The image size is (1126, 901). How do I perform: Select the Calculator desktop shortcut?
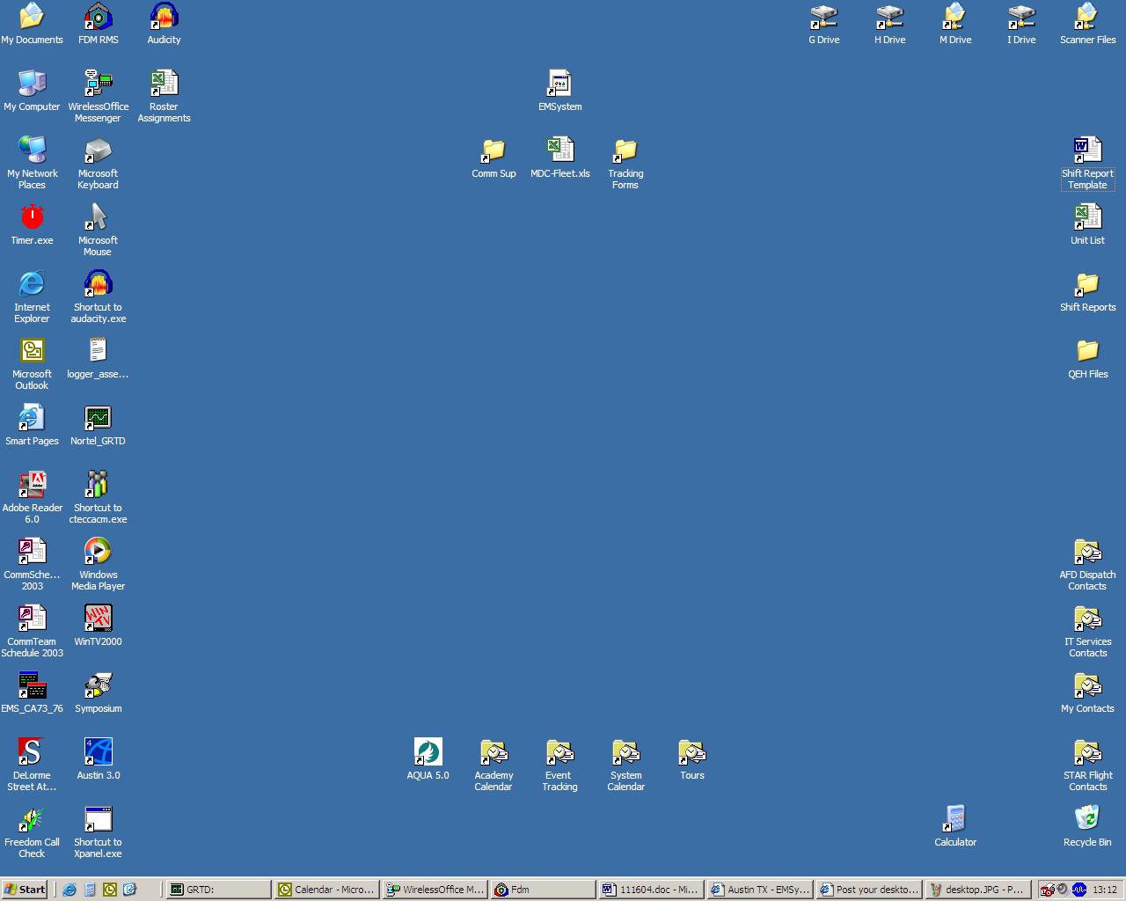coord(955,826)
